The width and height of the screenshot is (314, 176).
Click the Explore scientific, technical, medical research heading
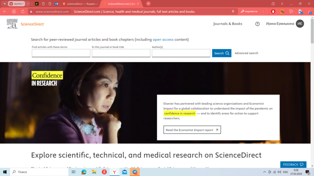pyautogui.click(x=146, y=155)
